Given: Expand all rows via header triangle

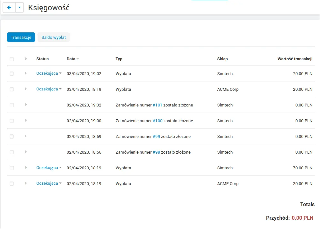Looking at the screenshot, I should pyautogui.click(x=26, y=59).
